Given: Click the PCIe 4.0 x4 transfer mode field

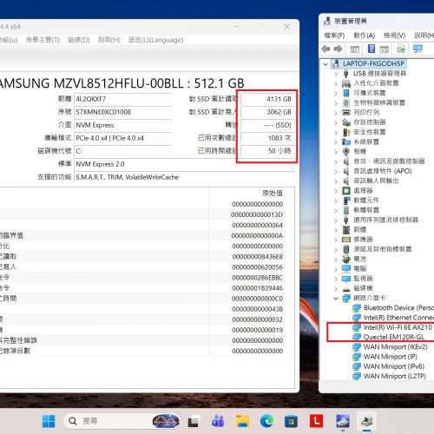Looking at the screenshot, I should [123, 138].
